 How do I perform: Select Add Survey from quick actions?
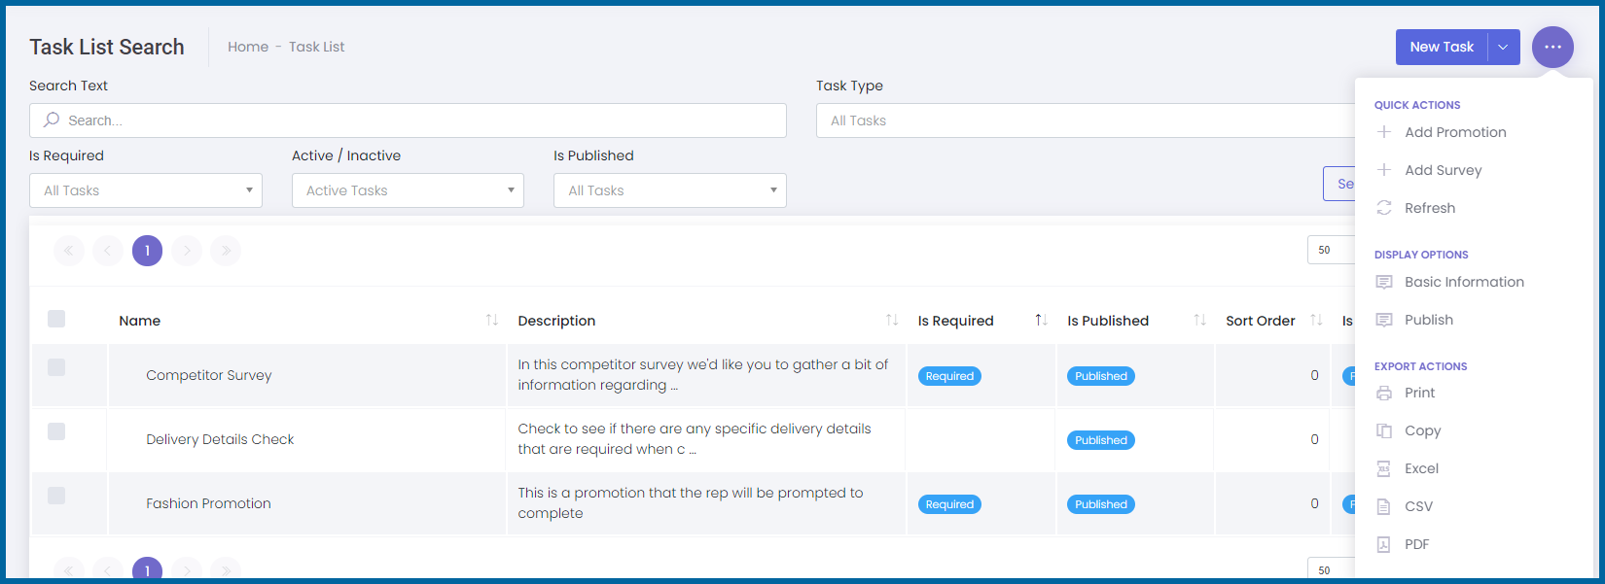tap(1443, 170)
